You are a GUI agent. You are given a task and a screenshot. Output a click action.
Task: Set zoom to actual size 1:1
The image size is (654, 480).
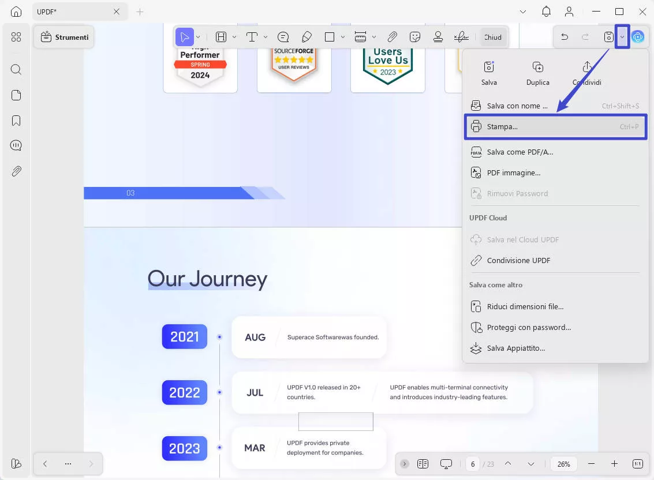(638, 464)
